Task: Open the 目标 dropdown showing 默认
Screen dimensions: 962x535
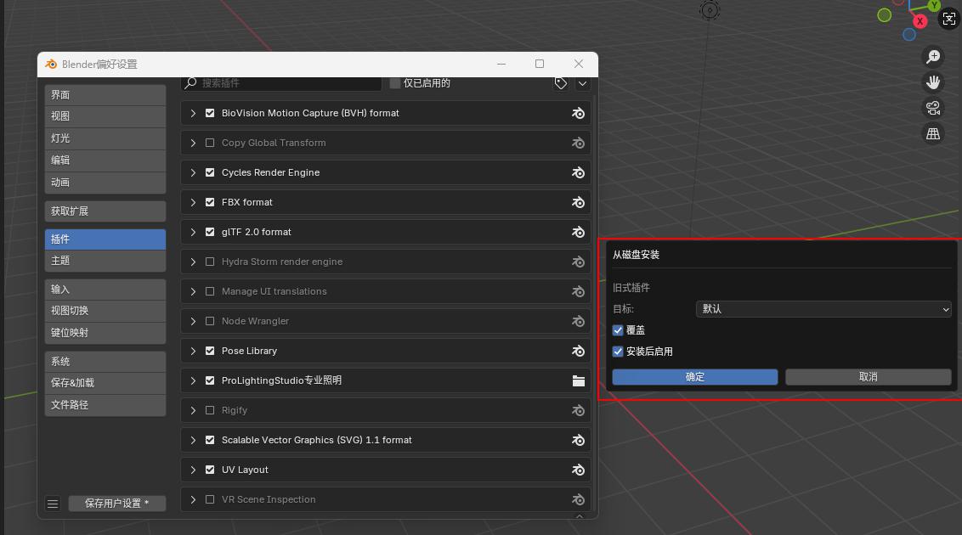Action: coord(823,309)
